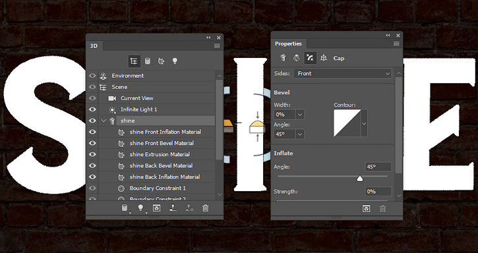Screen dimensions: 478x253
Task: Click the 3D panel scroll down arrow
Action: pos(220,195)
